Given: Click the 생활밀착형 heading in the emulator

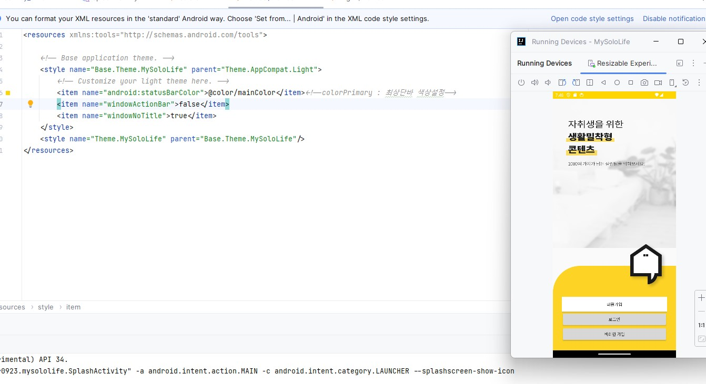Looking at the screenshot, I should (x=590, y=137).
